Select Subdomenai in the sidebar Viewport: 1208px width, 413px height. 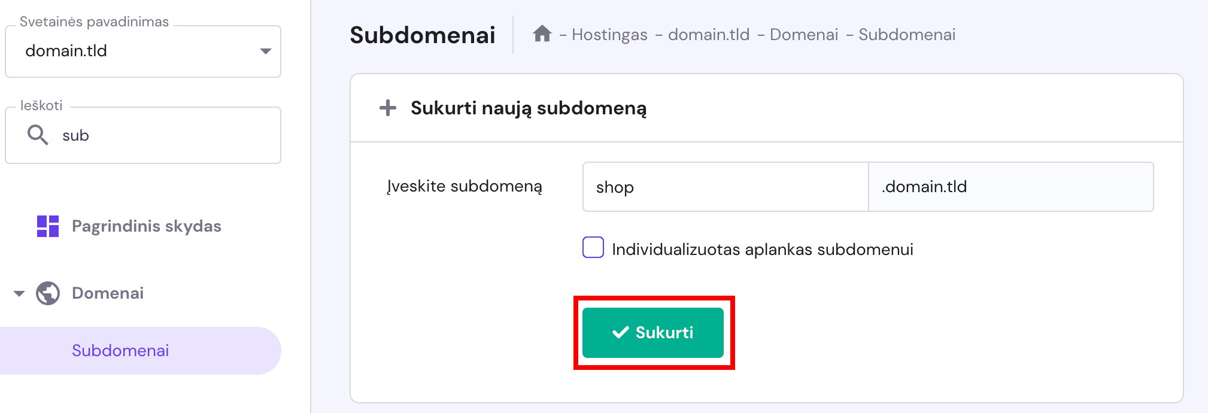point(120,350)
